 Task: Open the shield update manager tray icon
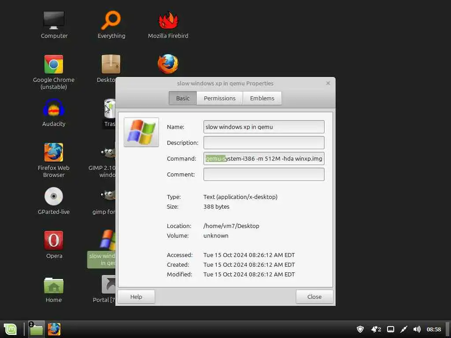(x=360, y=329)
